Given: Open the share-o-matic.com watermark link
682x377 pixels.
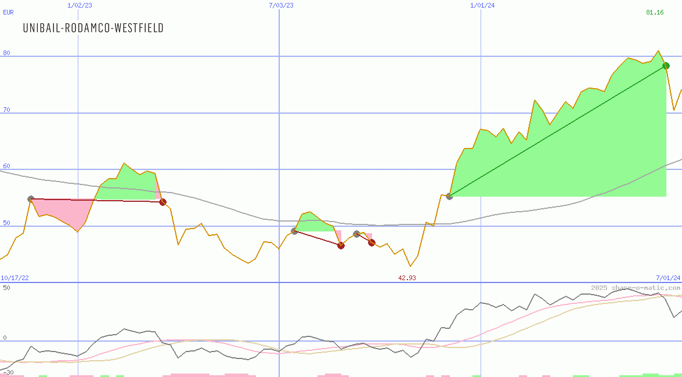Looking at the screenshot, I should pos(636,288).
